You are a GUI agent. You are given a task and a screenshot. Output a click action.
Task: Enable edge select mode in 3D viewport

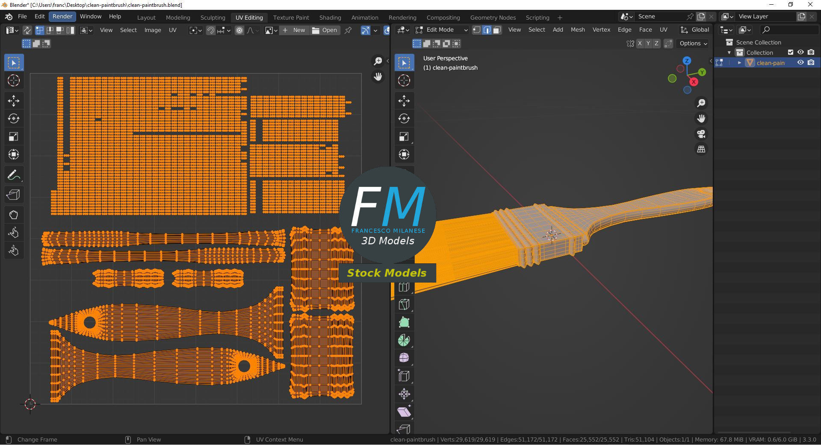pos(487,30)
